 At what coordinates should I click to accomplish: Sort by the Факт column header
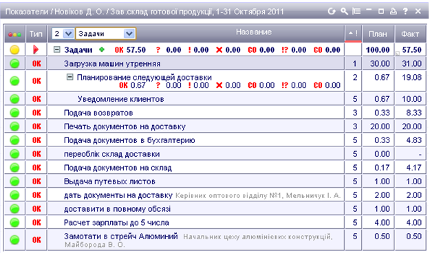410,34
